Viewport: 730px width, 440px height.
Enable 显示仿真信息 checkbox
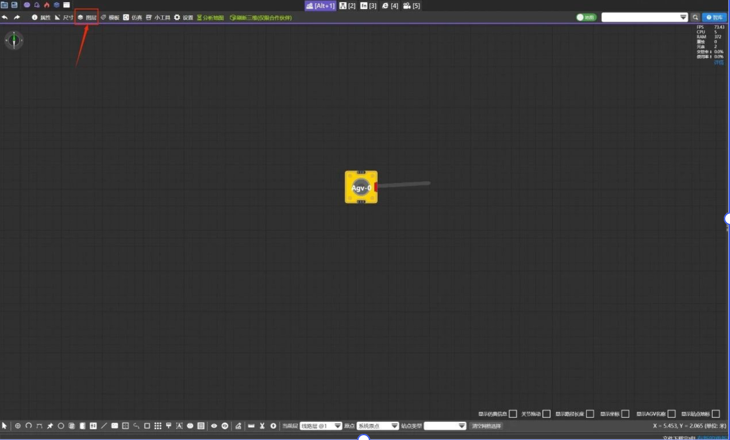click(x=513, y=414)
